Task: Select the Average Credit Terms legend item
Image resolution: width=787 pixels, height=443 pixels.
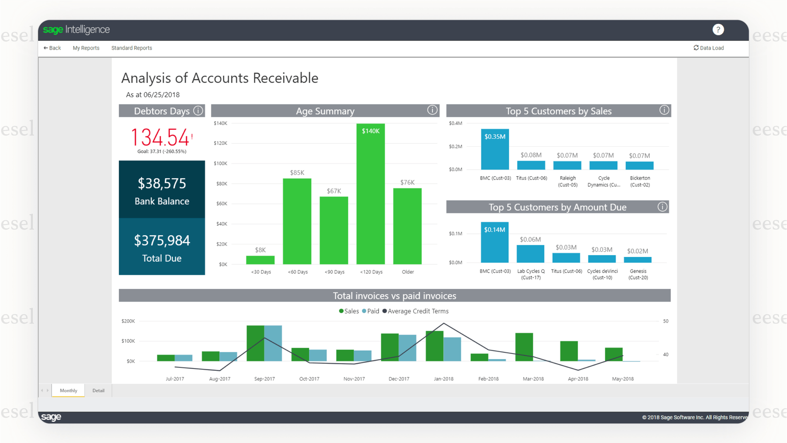Action: coord(417,311)
